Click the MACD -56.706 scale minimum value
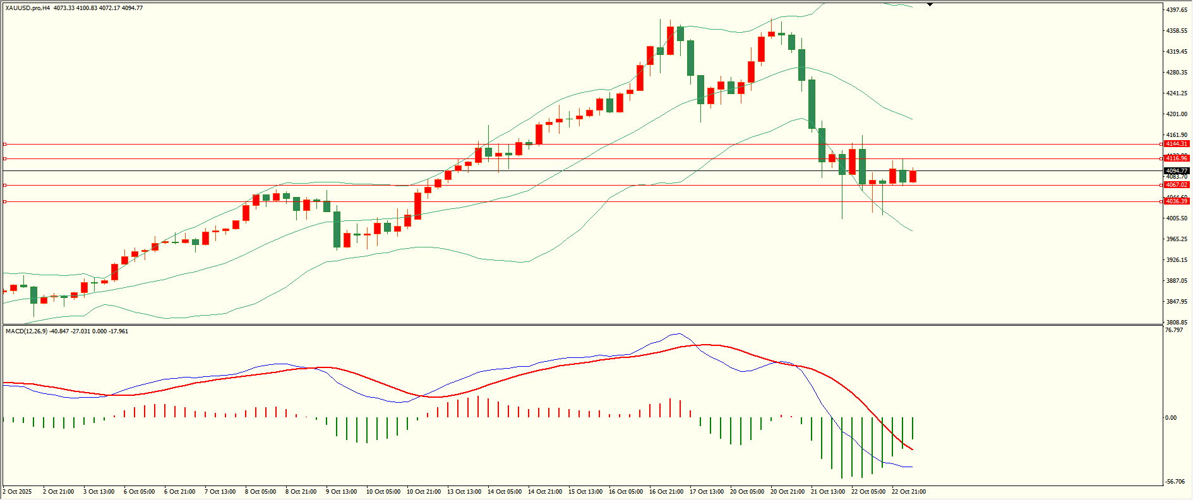 coord(1175,481)
